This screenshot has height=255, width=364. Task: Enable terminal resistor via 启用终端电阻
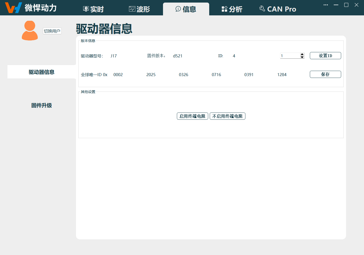[192, 116]
